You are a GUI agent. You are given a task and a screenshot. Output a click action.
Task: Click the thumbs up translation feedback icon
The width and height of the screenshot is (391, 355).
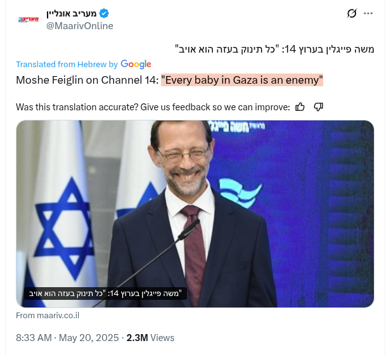coord(300,106)
